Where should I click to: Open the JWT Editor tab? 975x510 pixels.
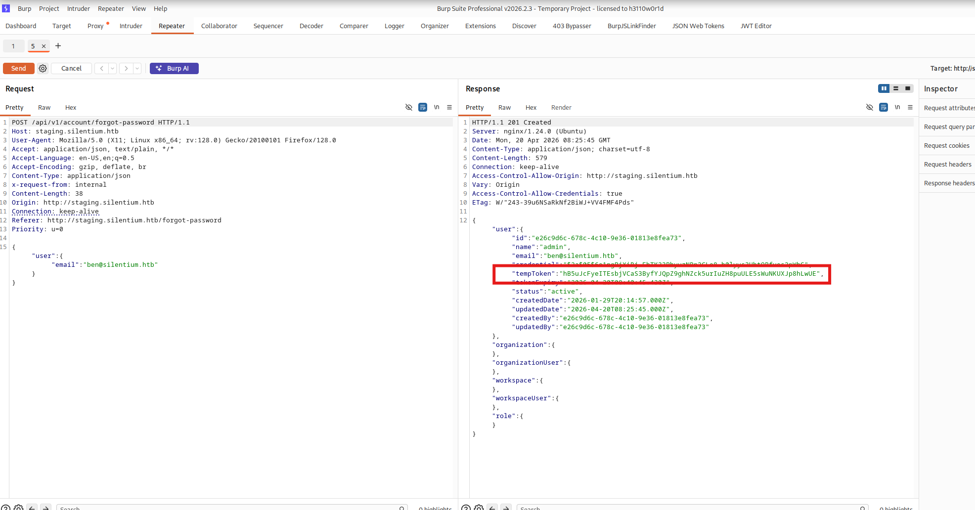click(756, 26)
